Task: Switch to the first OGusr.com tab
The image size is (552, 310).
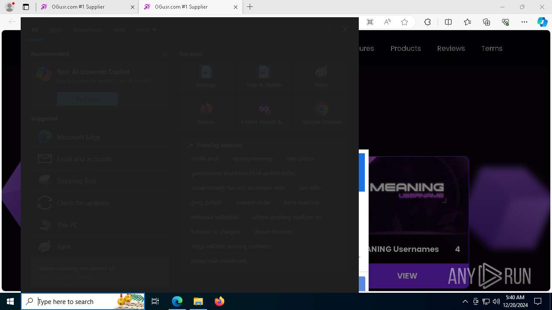Action: point(87,7)
